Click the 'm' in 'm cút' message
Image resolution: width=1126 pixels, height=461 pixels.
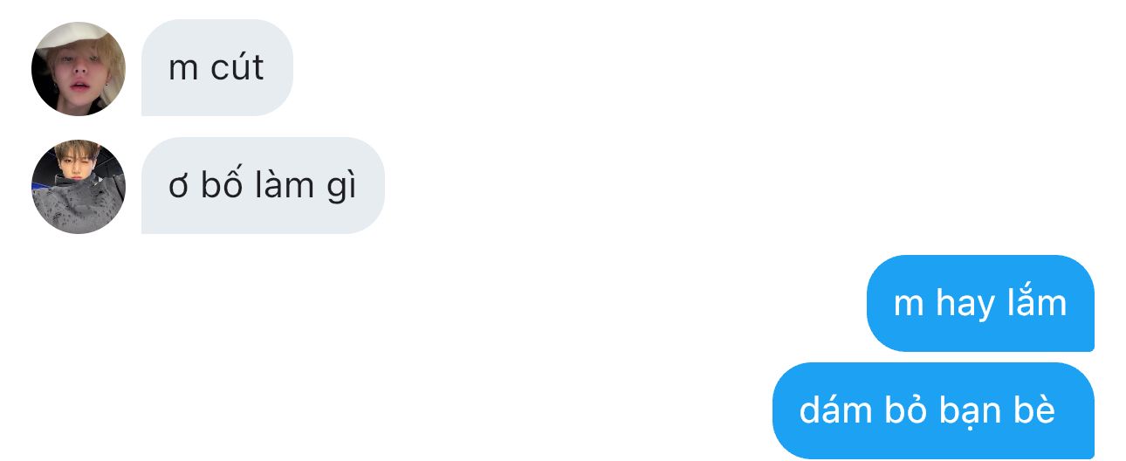coord(183,71)
